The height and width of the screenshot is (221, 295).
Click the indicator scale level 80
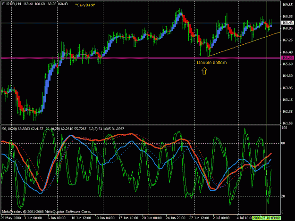[x=283, y=143]
